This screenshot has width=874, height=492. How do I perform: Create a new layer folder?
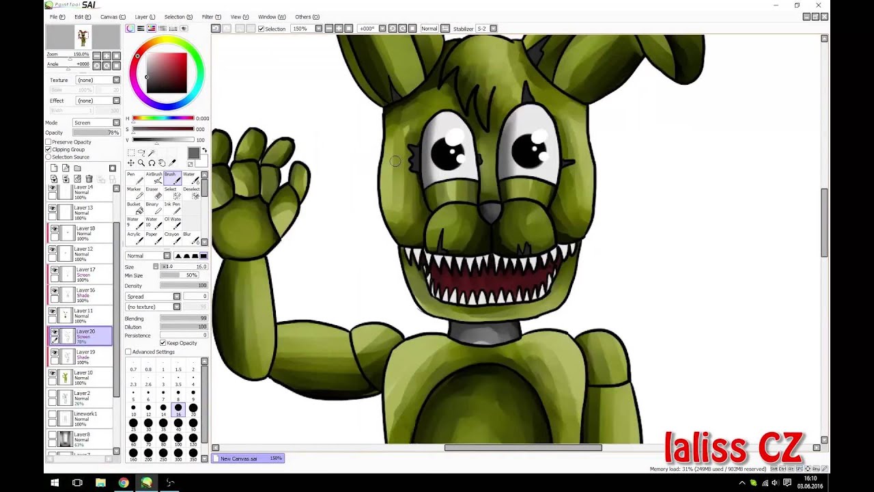(77, 168)
